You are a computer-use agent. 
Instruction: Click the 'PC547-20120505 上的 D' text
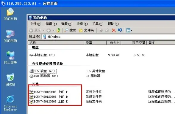point(51,97)
